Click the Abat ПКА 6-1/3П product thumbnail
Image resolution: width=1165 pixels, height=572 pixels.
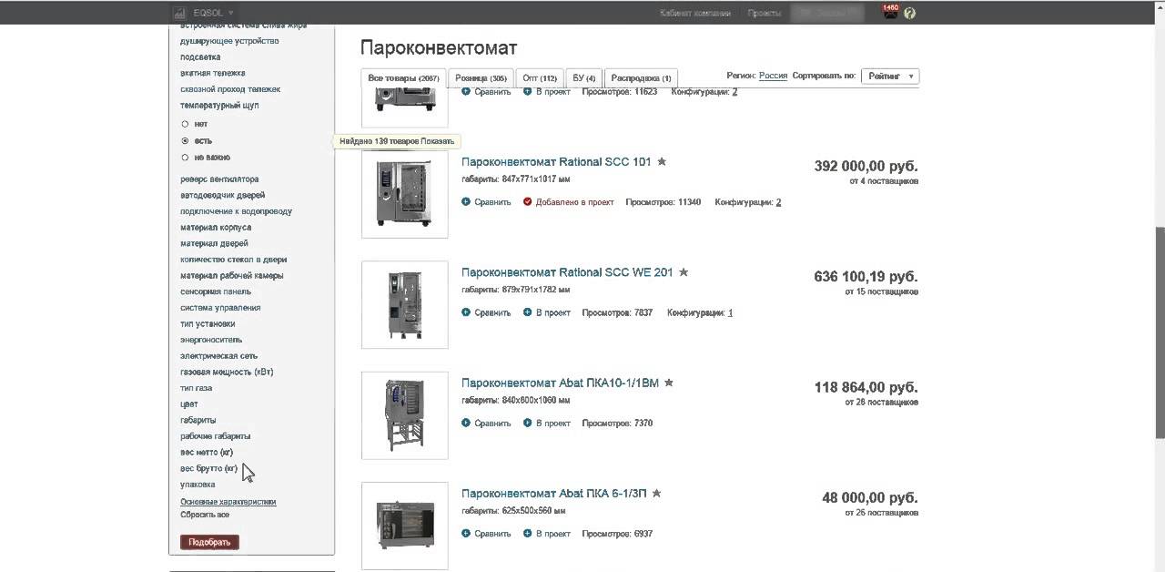pos(405,526)
